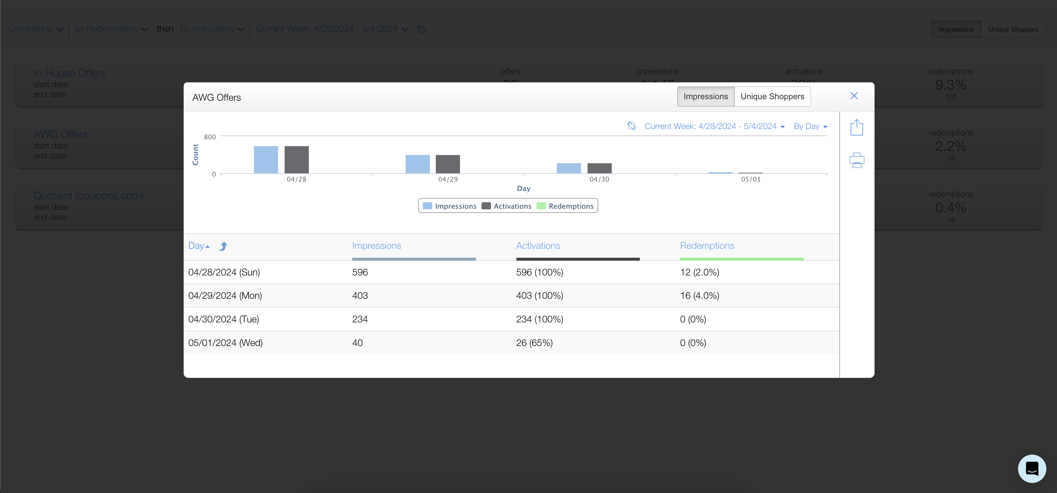The image size is (1057, 493).
Task: Click the 04/29/2024 (Mon) table row
Action: click(511, 295)
